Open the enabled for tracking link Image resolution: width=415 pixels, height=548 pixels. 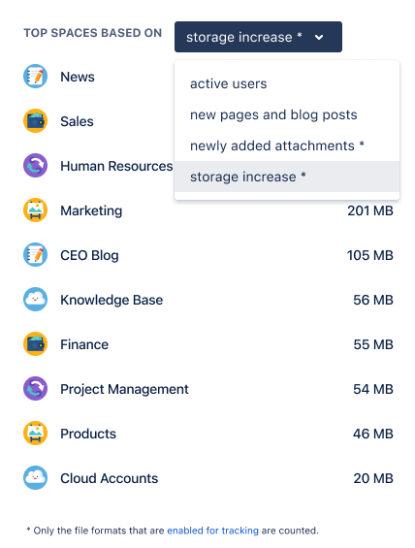pyautogui.click(x=212, y=531)
